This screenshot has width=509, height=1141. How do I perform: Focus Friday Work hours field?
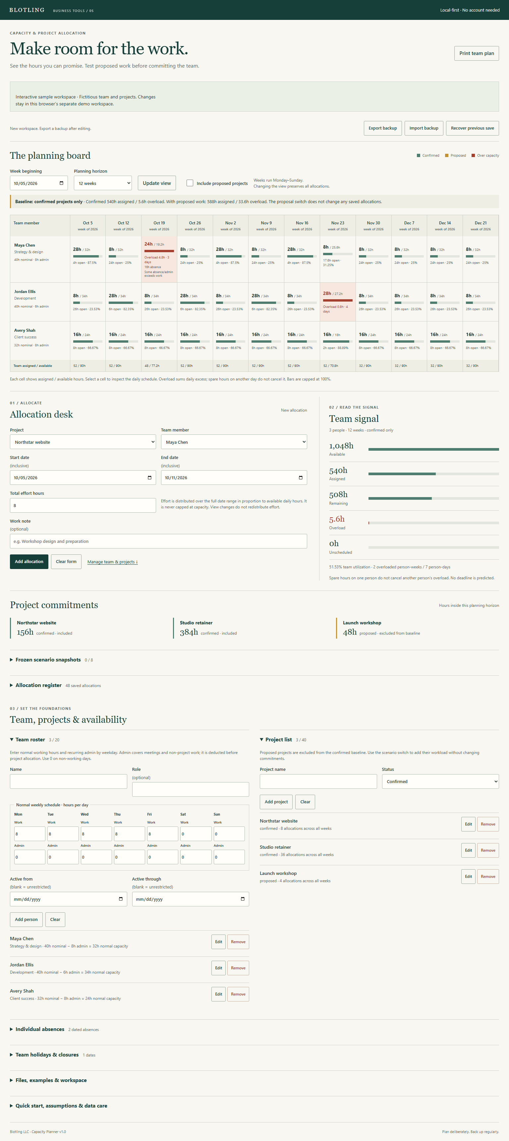tap(163, 833)
